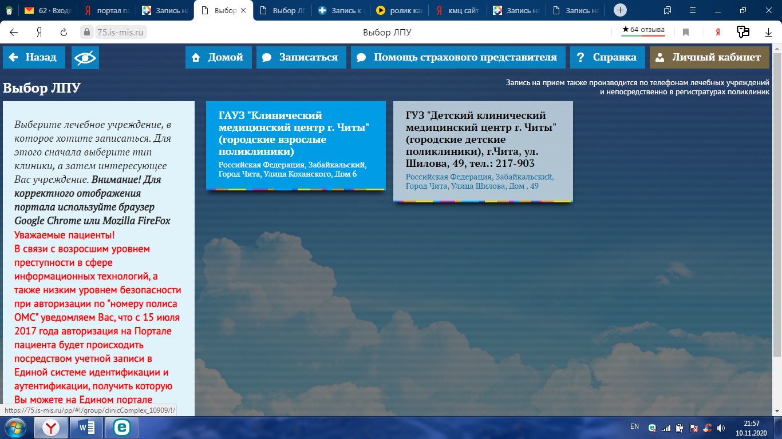Open Личный кабинет personal account

(x=709, y=57)
